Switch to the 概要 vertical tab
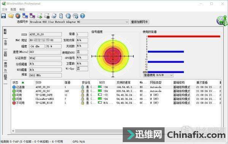The height and width of the screenshot is (144, 228). (5, 32)
